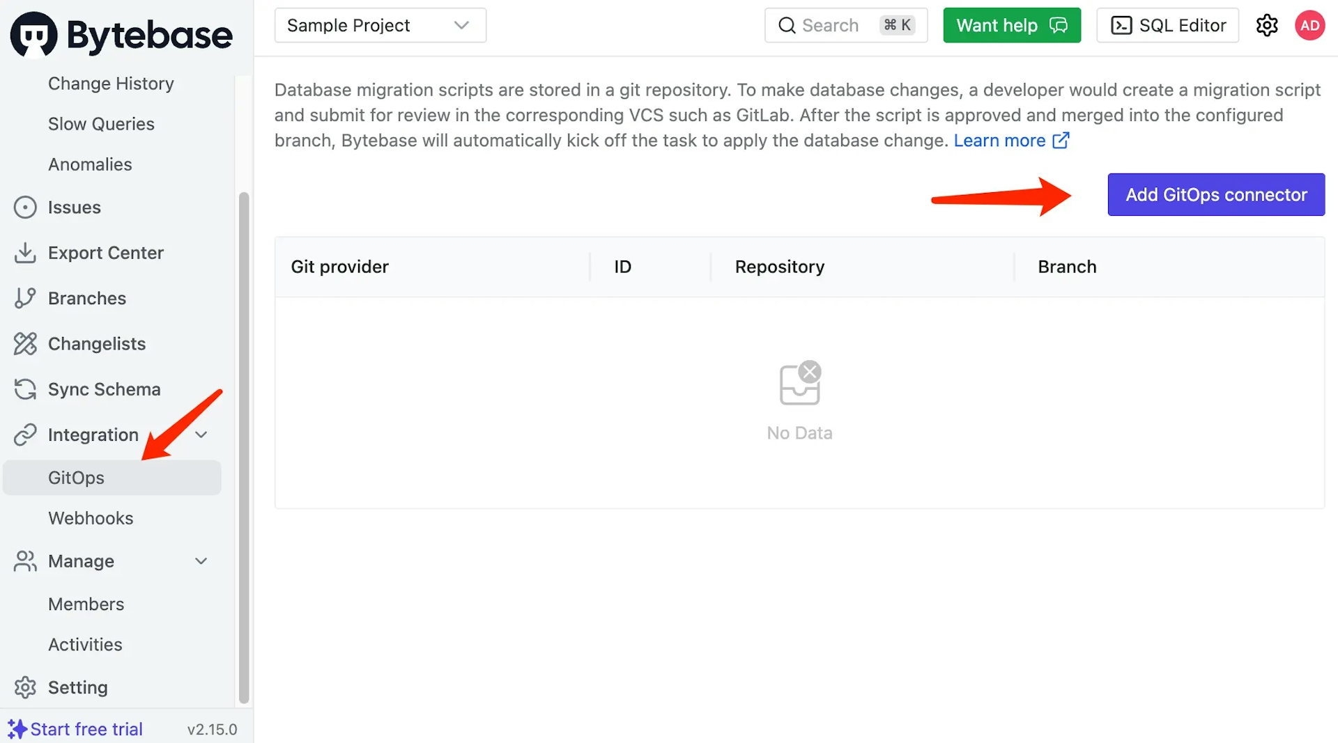1338x743 pixels.
Task: Select GitOps in the sidebar
Action: [112, 478]
